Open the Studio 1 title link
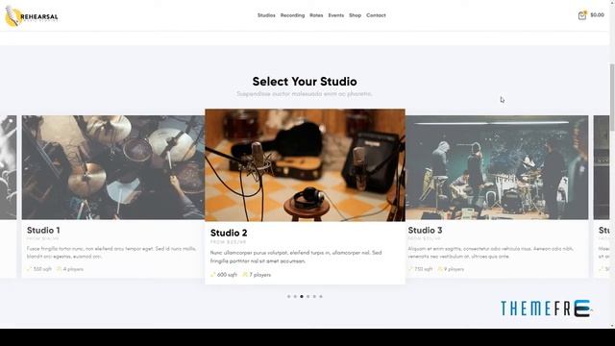The image size is (615, 346). click(43, 231)
